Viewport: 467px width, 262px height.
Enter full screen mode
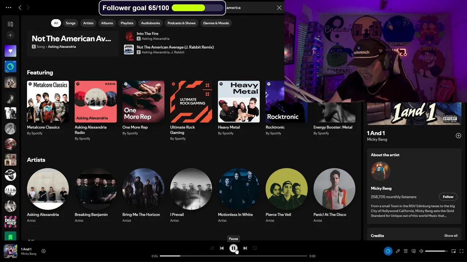pos(462,251)
